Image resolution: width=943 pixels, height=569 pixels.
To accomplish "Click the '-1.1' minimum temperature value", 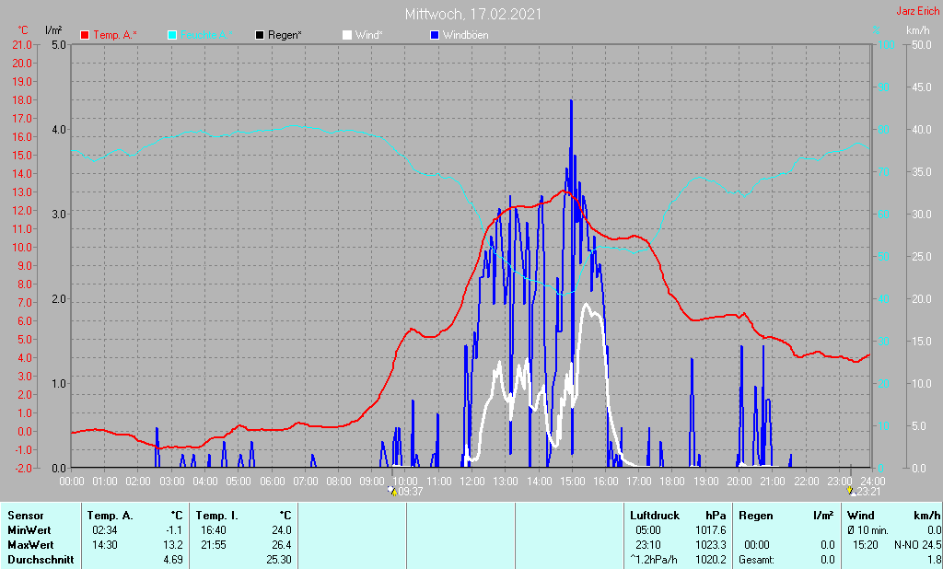I will click(x=173, y=530).
